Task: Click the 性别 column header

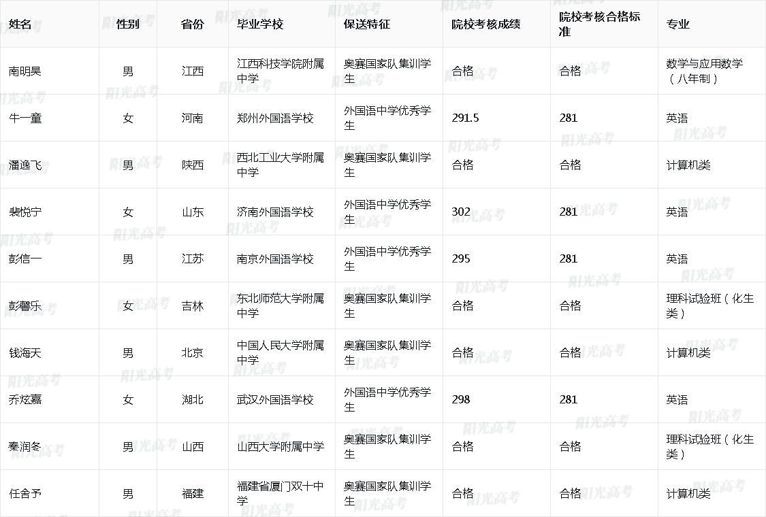Action: click(127, 24)
